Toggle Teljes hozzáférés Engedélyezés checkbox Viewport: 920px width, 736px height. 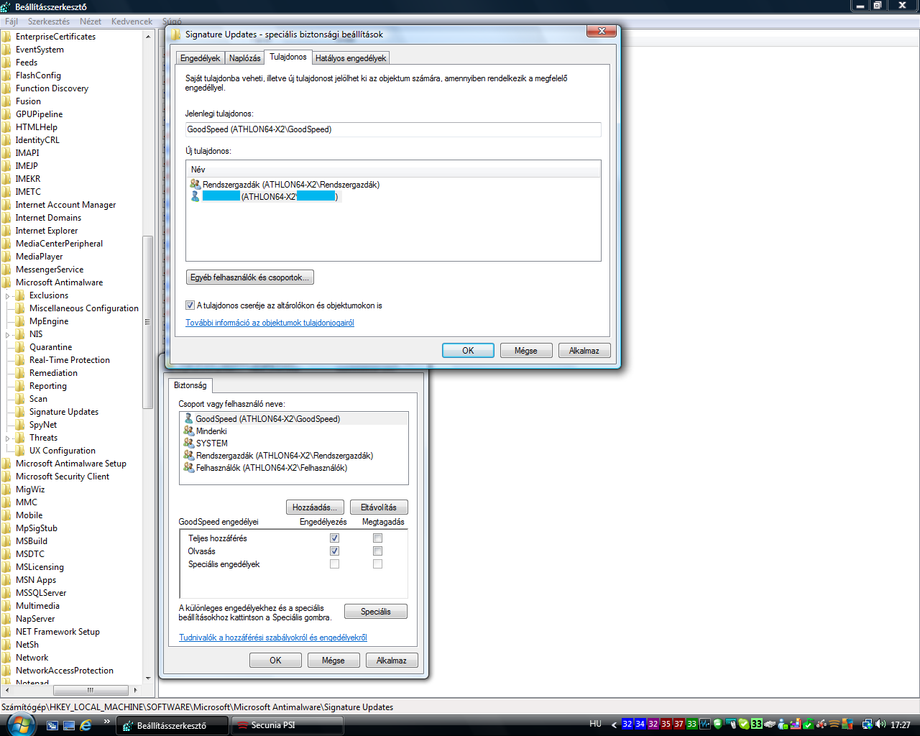pos(334,538)
